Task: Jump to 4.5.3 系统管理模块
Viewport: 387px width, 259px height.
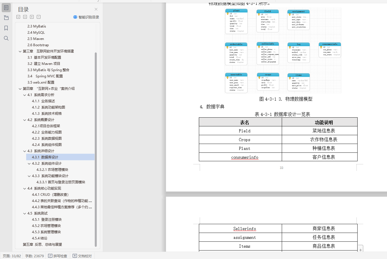Action: tap(46, 232)
